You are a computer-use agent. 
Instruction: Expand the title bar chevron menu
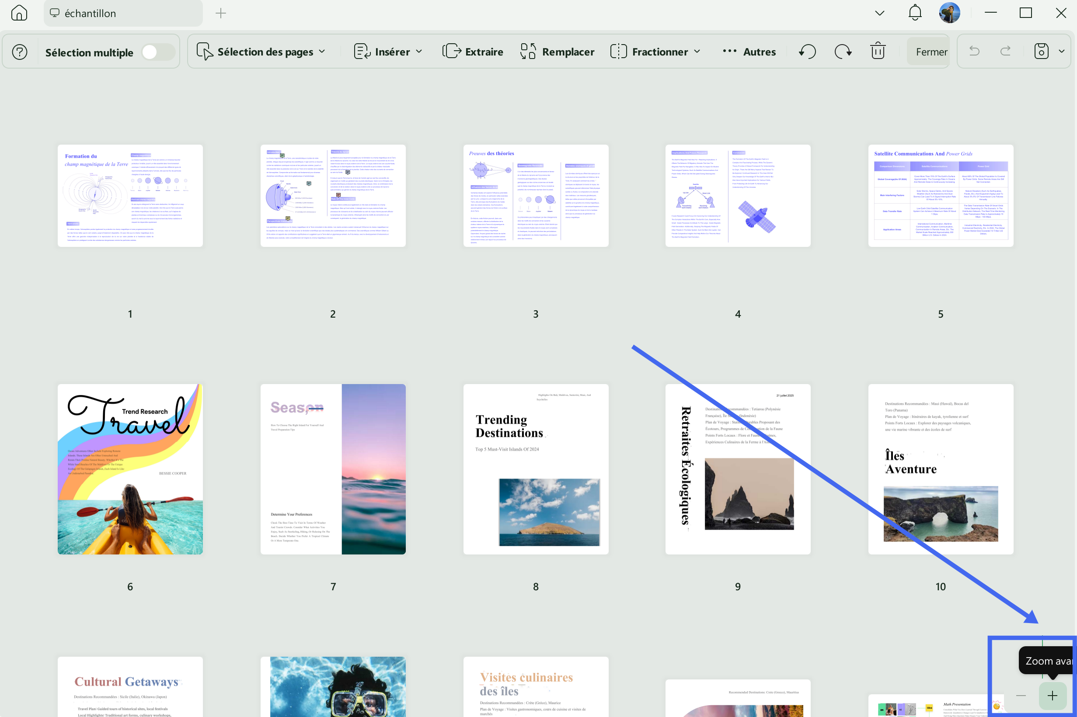(879, 13)
